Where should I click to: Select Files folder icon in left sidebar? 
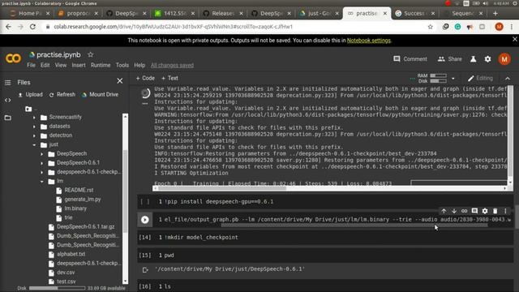pos(7,118)
